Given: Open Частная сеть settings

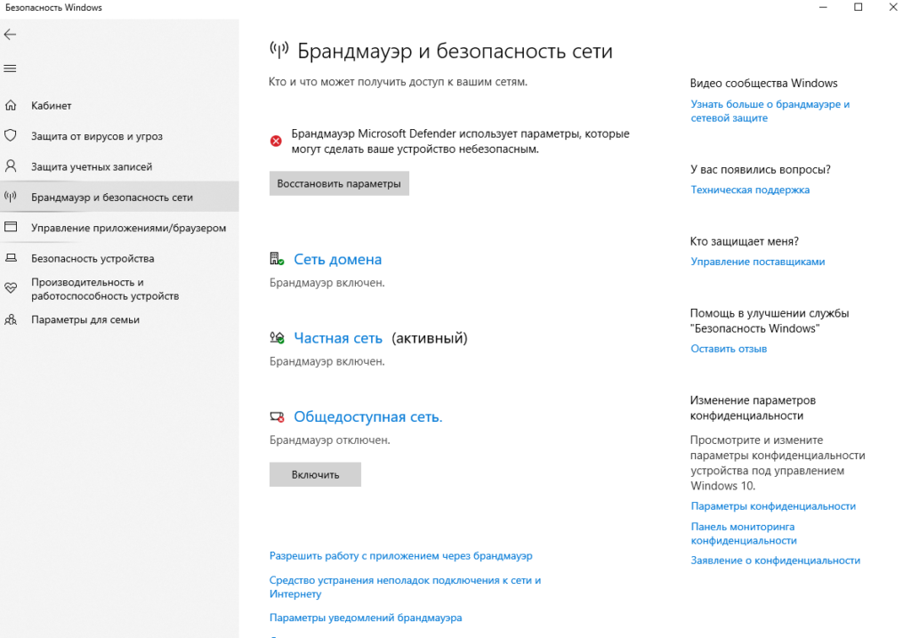Looking at the screenshot, I should (x=338, y=338).
